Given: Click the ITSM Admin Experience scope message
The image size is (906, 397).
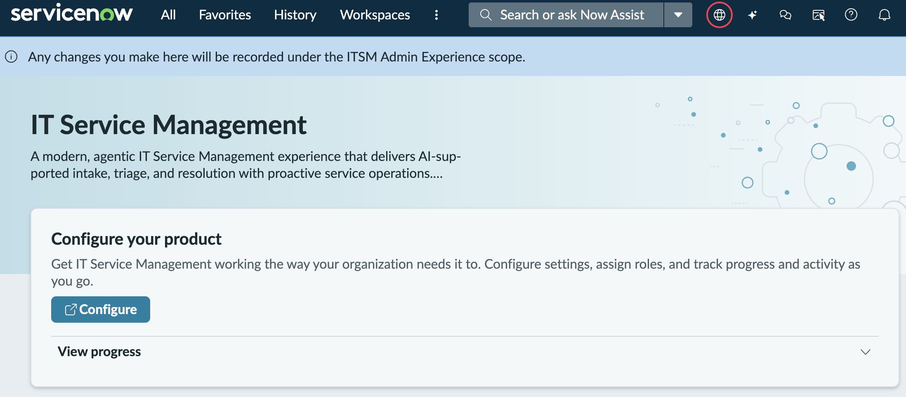Looking at the screenshot, I should pos(276,57).
